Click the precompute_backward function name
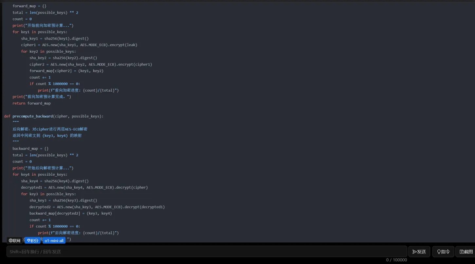The width and height of the screenshot is (475, 264). [x=33, y=116]
